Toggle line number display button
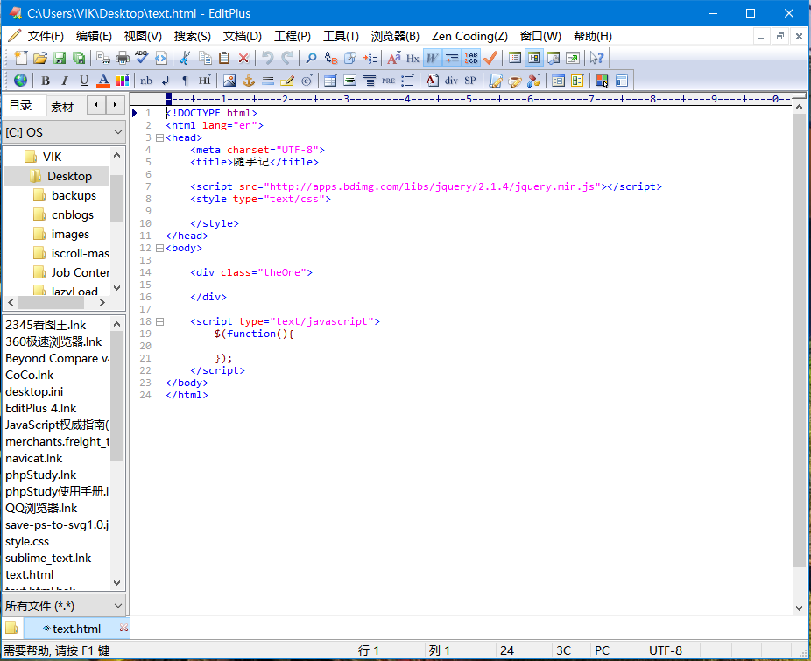Viewport: 811px width, 661px height. pos(471,58)
